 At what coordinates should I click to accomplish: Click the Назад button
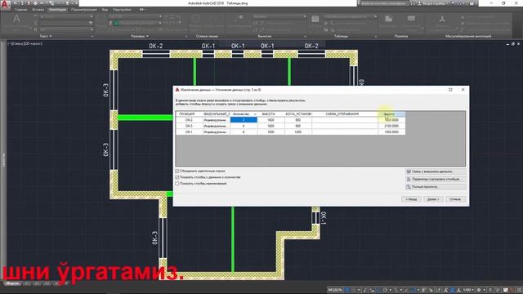click(x=411, y=199)
